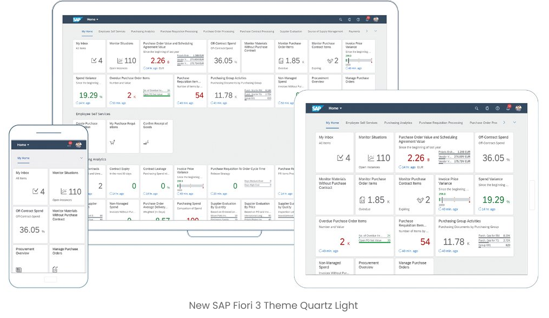The height and width of the screenshot is (318, 549).
Task: Open Purchasing Group Activities tile on the laptop
Action: [x=241, y=91]
